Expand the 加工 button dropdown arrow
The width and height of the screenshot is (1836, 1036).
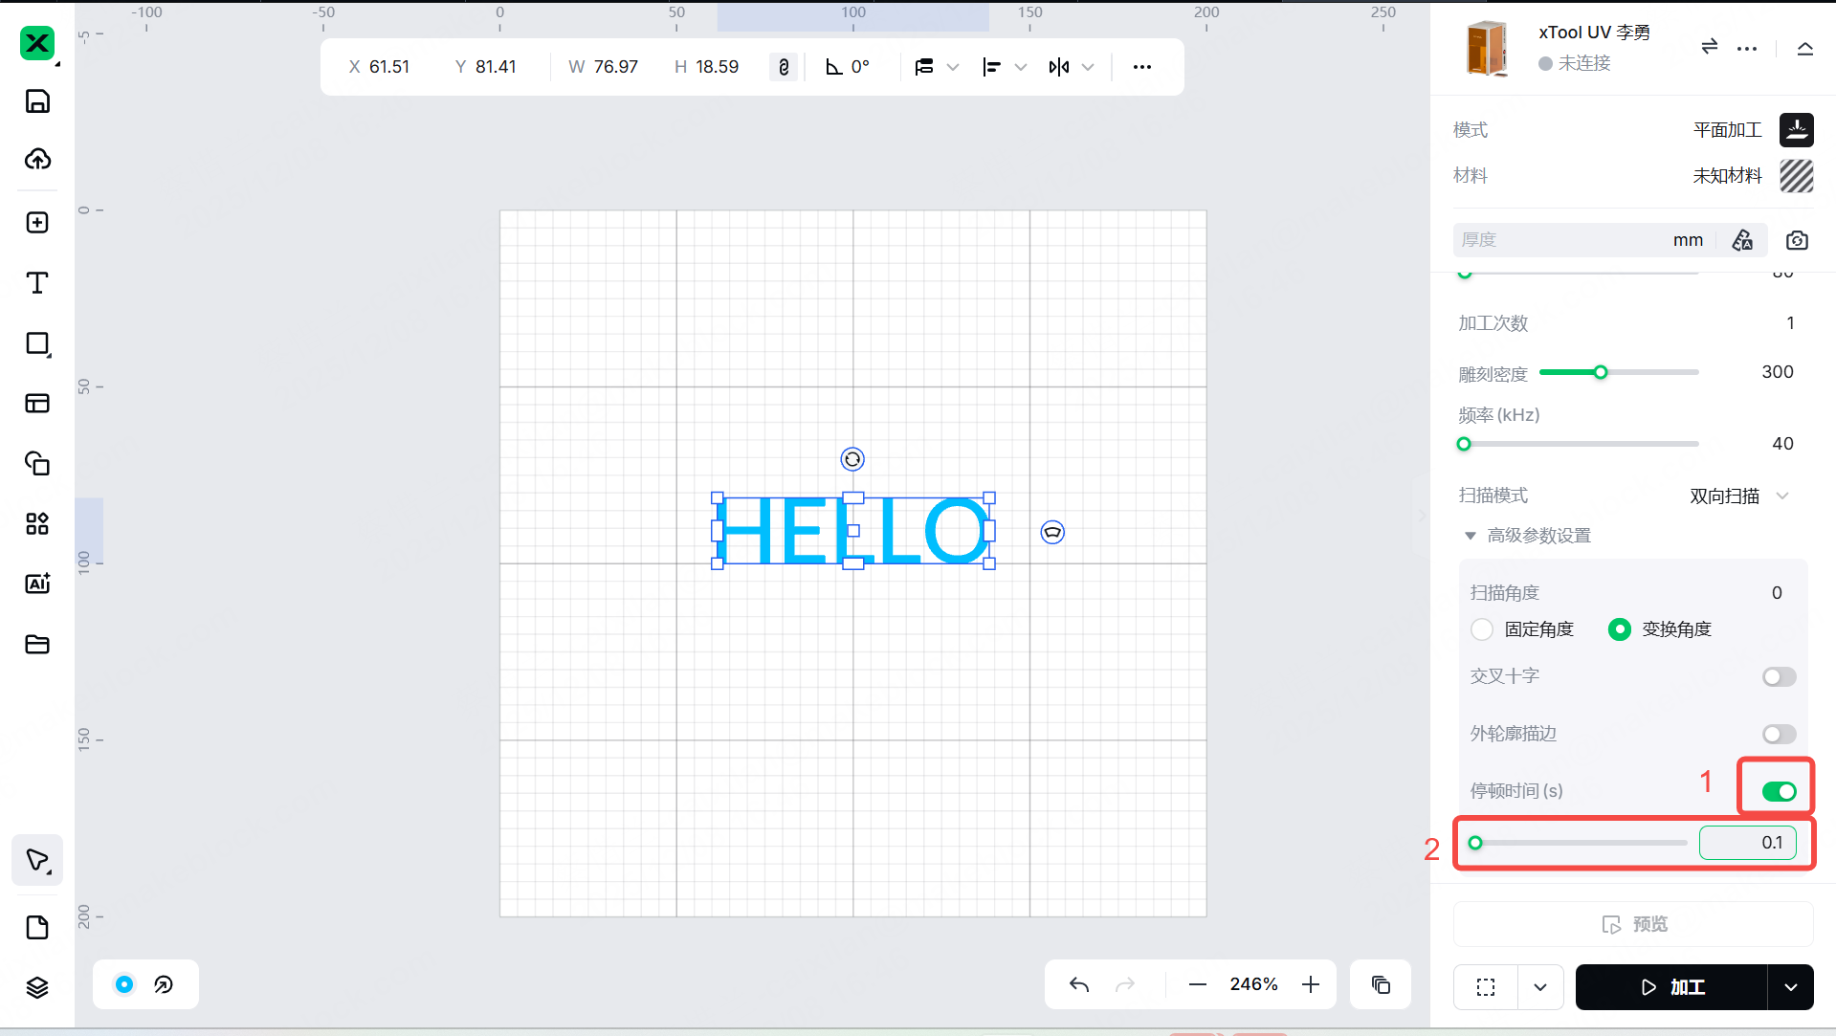click(1790, 987)
